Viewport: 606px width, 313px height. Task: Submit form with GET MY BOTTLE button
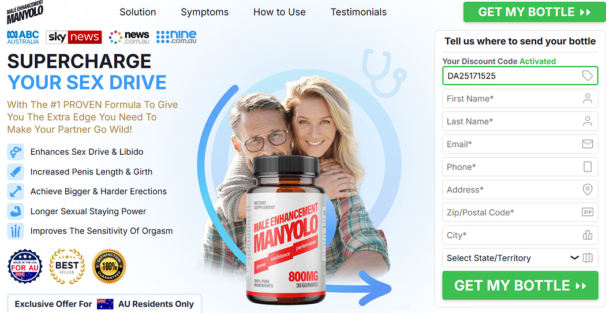[x=520, y=285]
